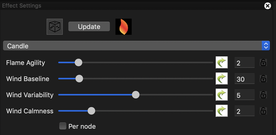276x135 pixels.
Task: Click the Flame Agility slider handle
Action: [78, 62]
